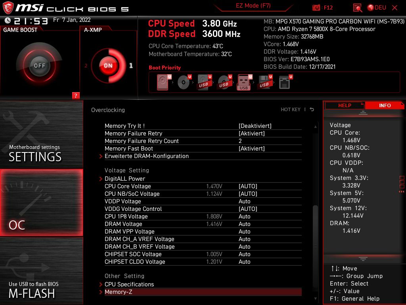The height and width of the screenshot is (305, 406).
Task: Change Memory Failure Retry Aktiviert value
Action: (252, 133)
